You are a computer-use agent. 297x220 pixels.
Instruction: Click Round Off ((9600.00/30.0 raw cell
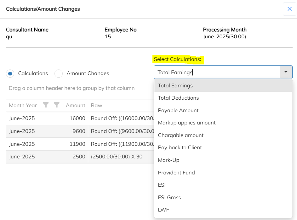pos(121,131)
